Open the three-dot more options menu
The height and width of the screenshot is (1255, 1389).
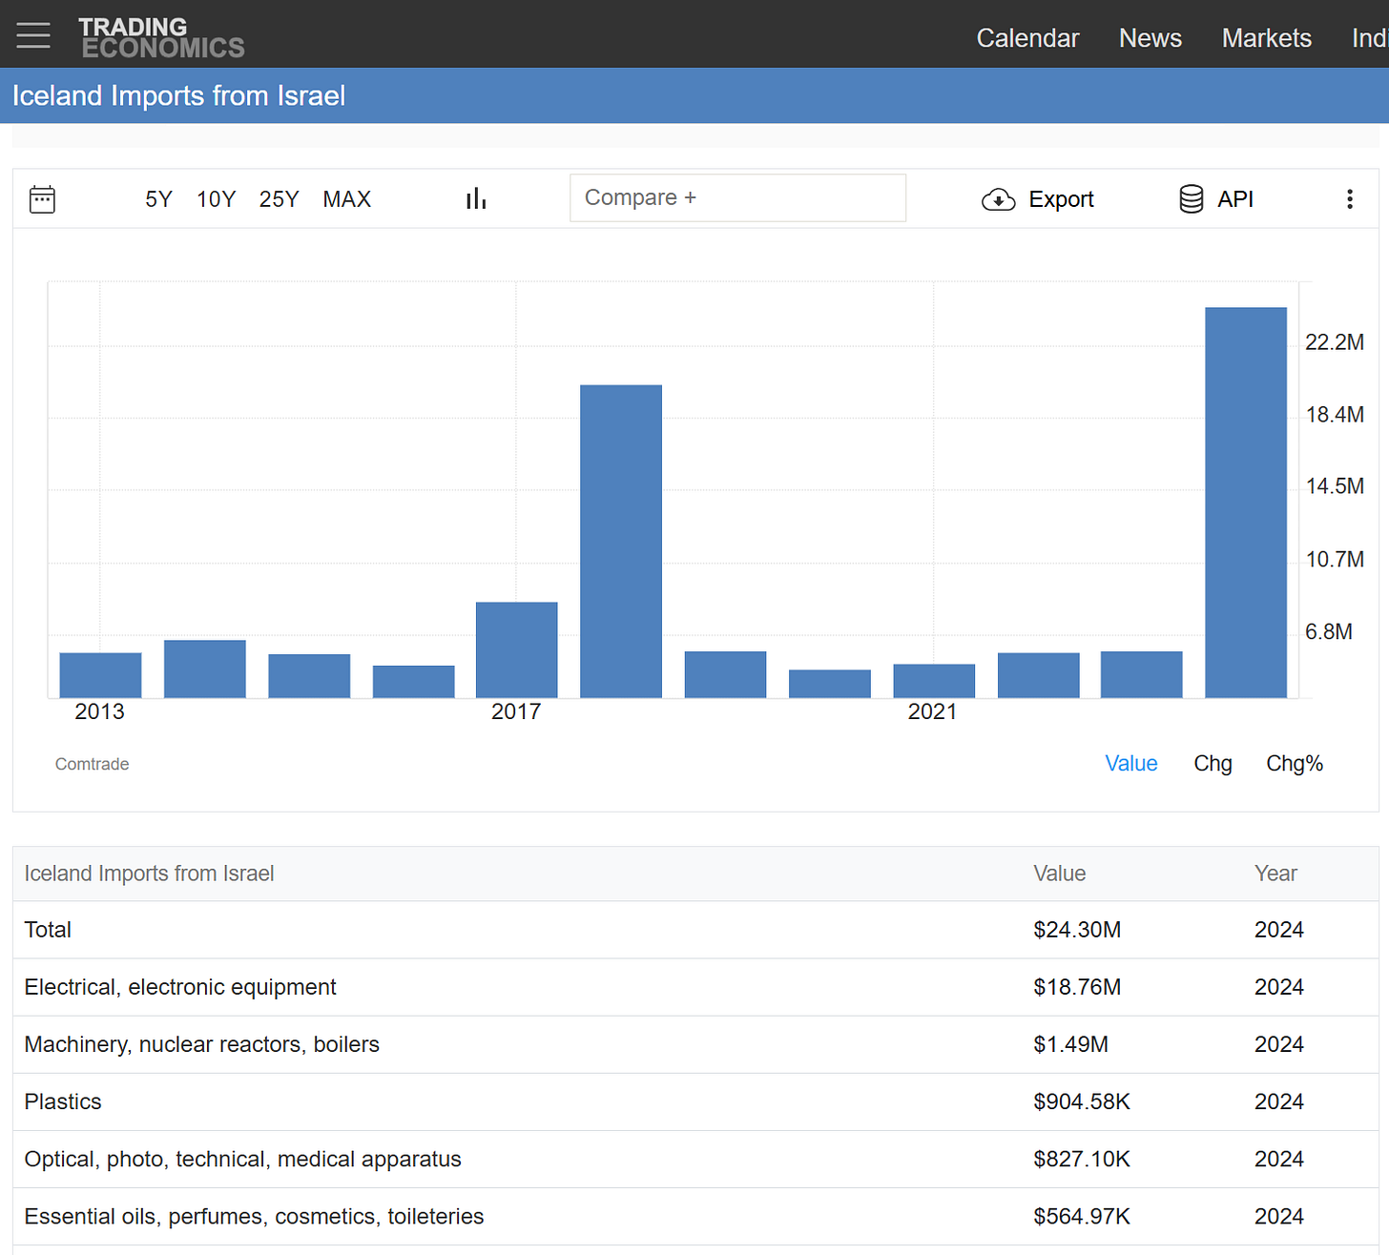click(1349, 199)
